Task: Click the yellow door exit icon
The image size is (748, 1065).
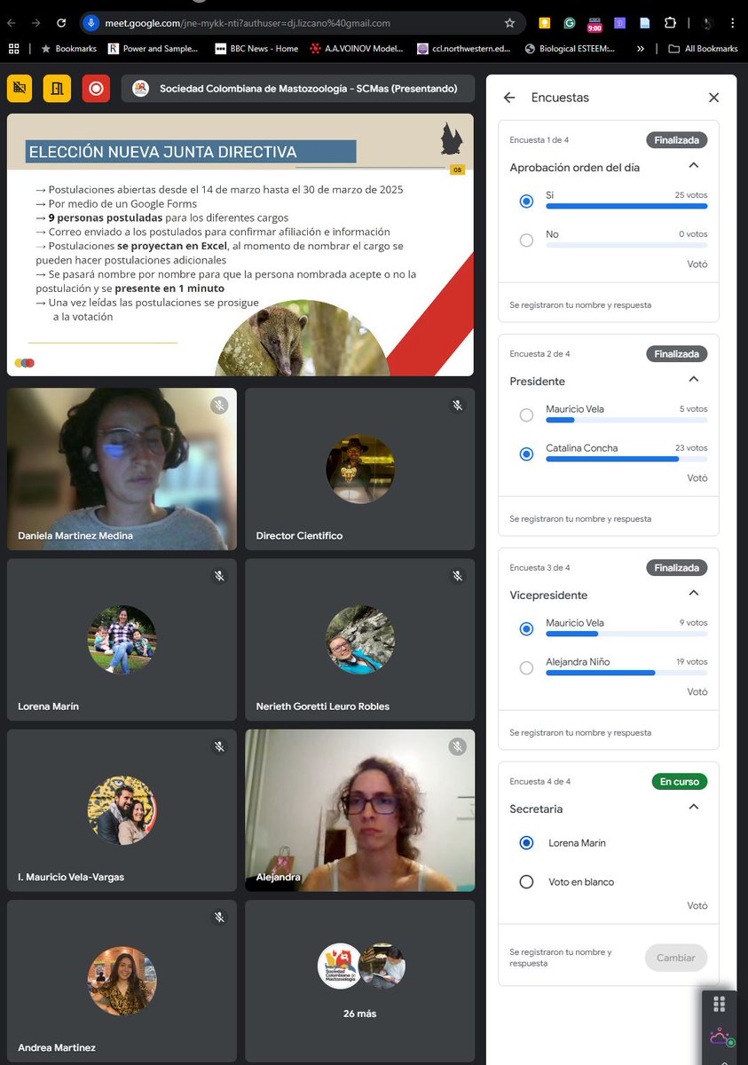Action: coord(58,88)
